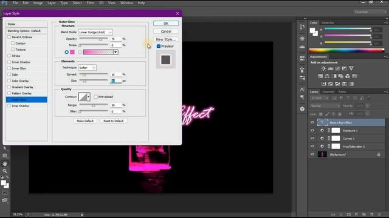
Task: Open the Contour picker arrow
Action: click(88, 97)
